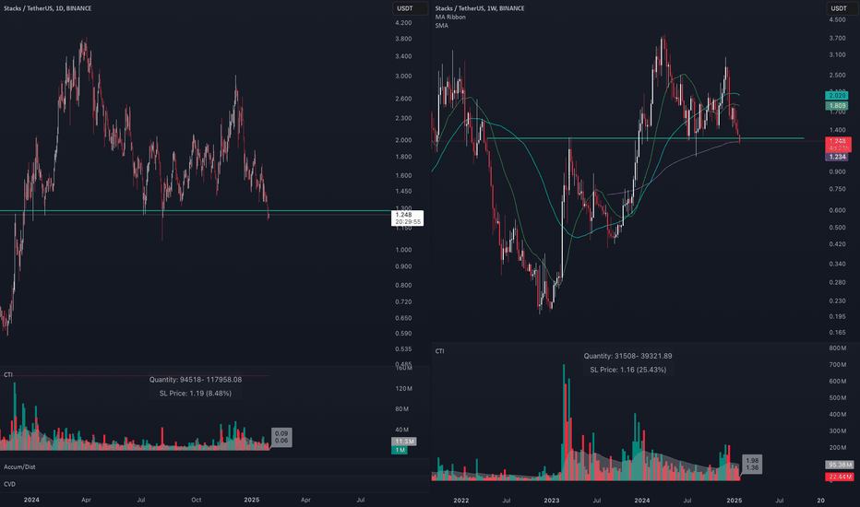Click the 2022 date label on weekly chart axis
Image resolution: width=860 pixels, height=507 pixels.
[460, 501]
